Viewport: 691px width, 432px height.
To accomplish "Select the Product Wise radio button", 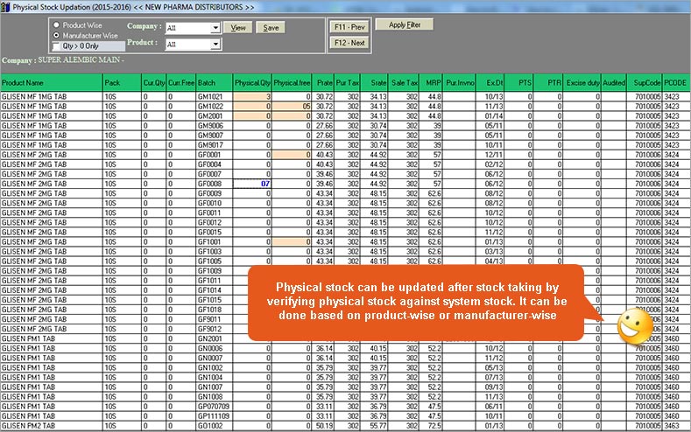I will click(57, 24).
